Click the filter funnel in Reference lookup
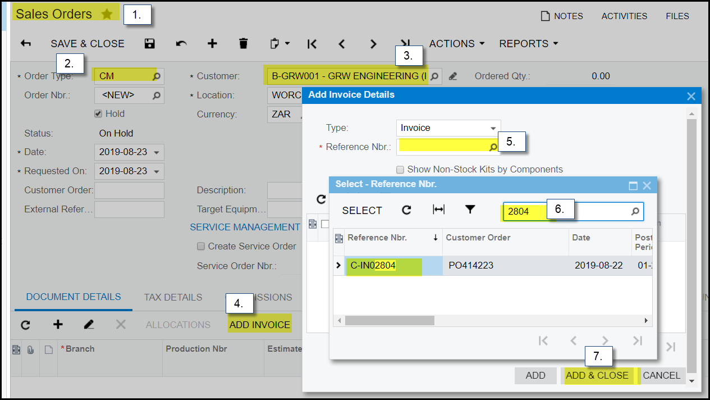The height and width of the screenshot is (400, 710). click(x=470, y=210)
